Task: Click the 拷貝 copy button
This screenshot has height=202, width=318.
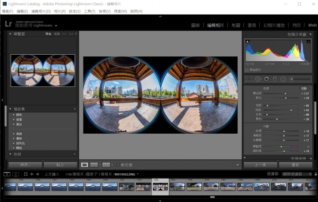Action: click(25, 165)
